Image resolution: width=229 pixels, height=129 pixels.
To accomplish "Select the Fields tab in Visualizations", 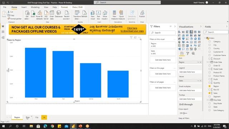I will (182, 53).
